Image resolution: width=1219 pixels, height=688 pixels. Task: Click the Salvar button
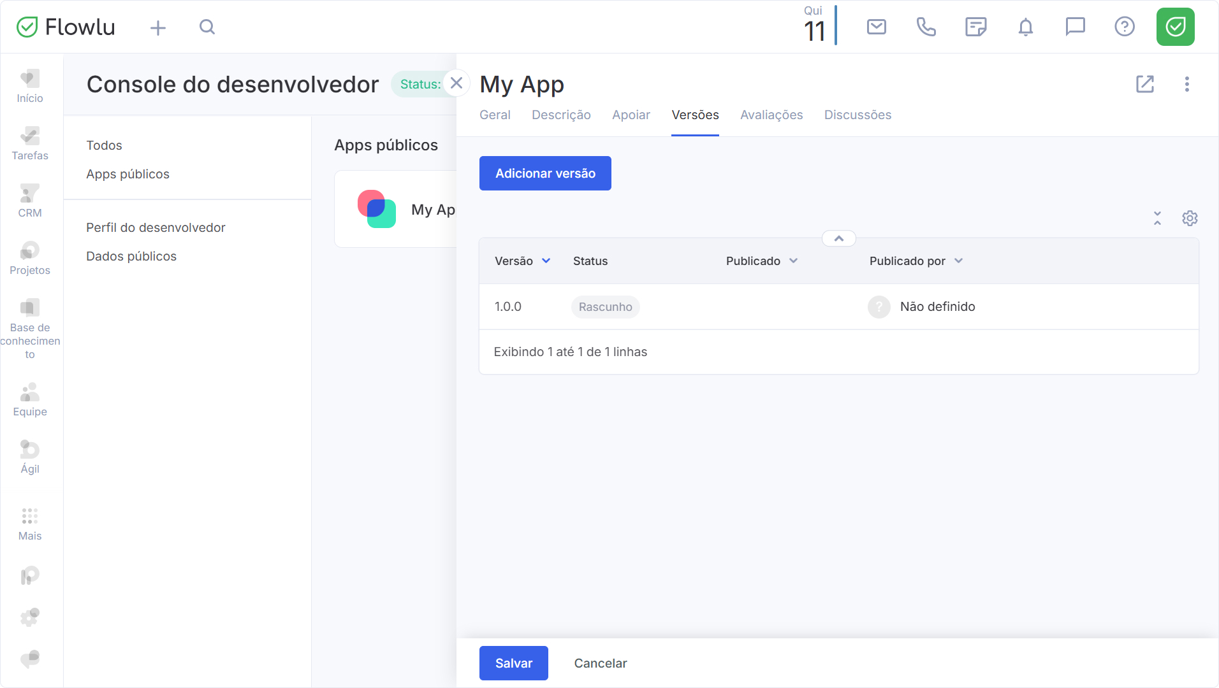tap(514, 663)
